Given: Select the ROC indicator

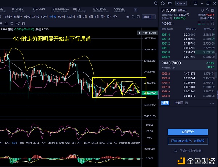Looking at the screenshot, I should pos(21,143).
